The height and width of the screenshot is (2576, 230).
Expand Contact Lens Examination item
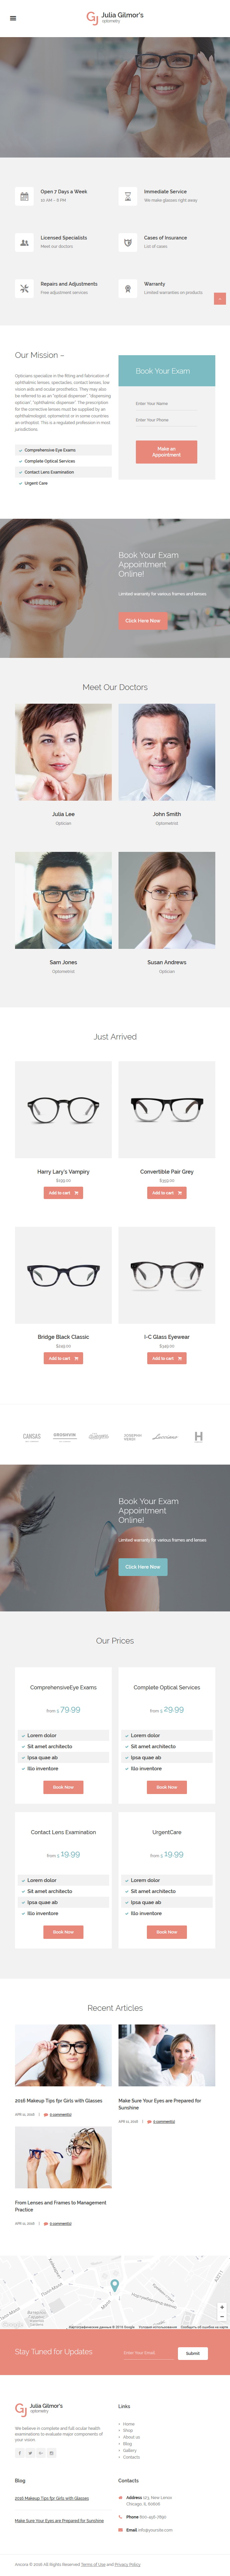coord(63,472)
